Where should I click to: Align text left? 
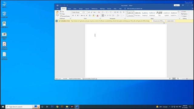coord(103,15)
